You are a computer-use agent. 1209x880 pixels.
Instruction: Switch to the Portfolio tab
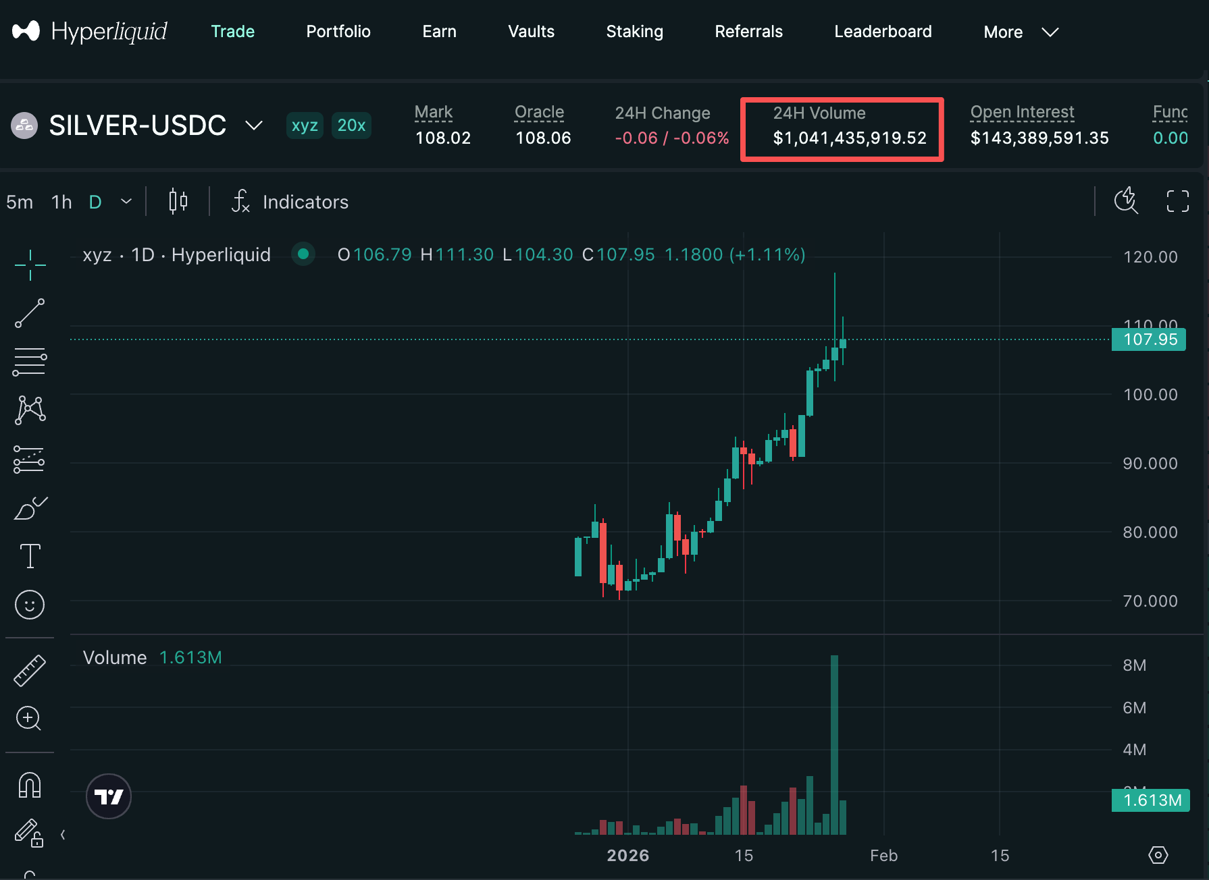[338, 32]
